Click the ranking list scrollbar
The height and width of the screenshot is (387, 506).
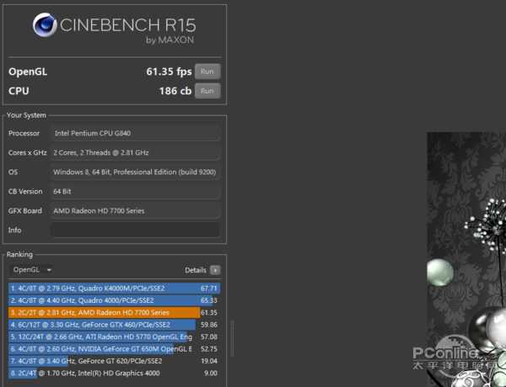pyautogui.click(x=232, y=338)
